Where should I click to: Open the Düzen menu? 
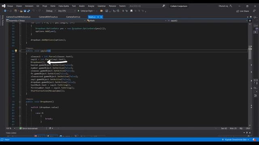pyautogui.click(x=19, y=6)
